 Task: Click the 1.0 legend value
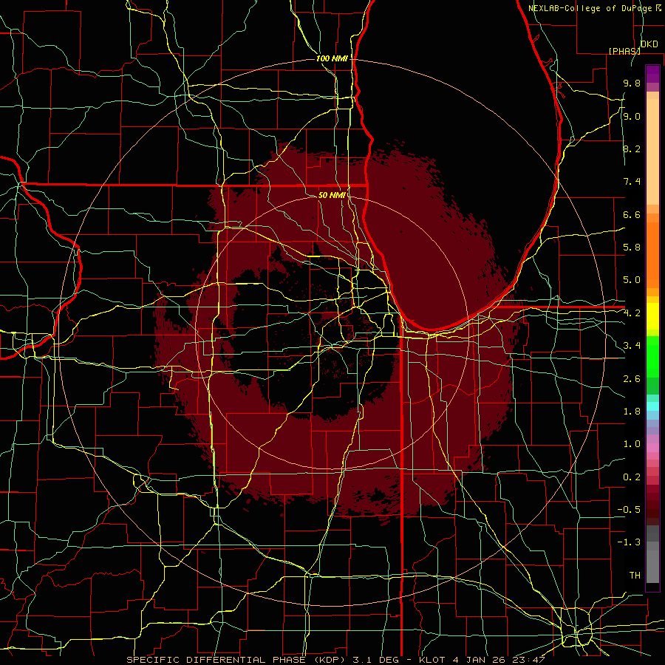632,443
